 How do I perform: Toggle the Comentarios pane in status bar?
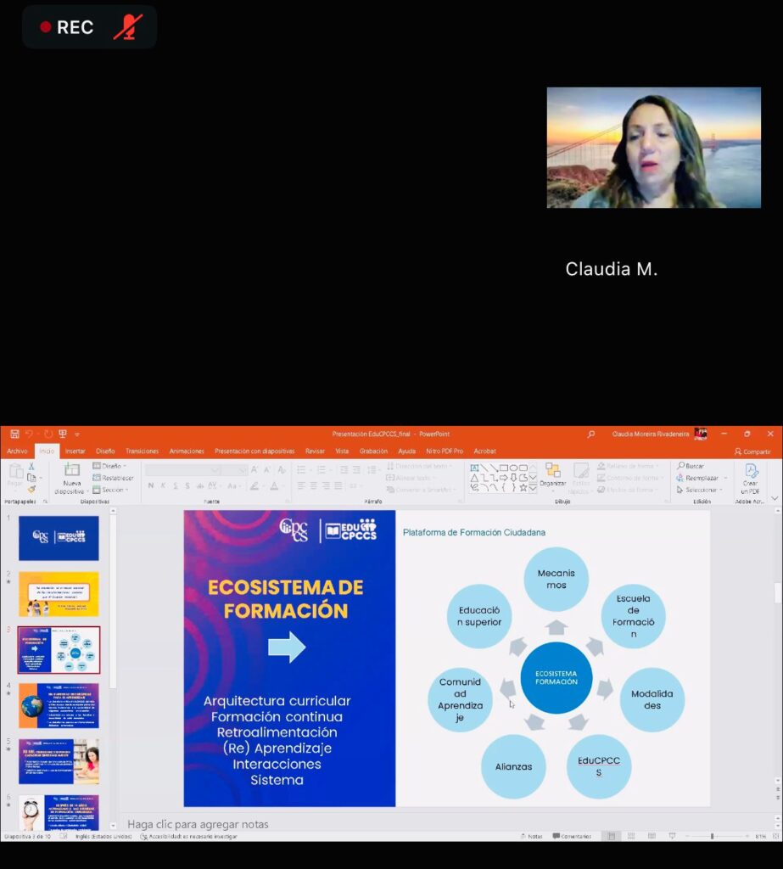(x=572, y=836)
